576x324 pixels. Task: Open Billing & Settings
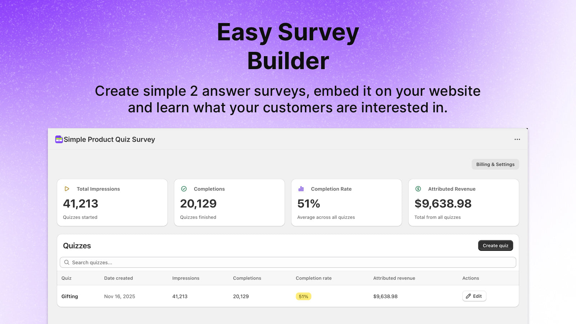[495, 164]
